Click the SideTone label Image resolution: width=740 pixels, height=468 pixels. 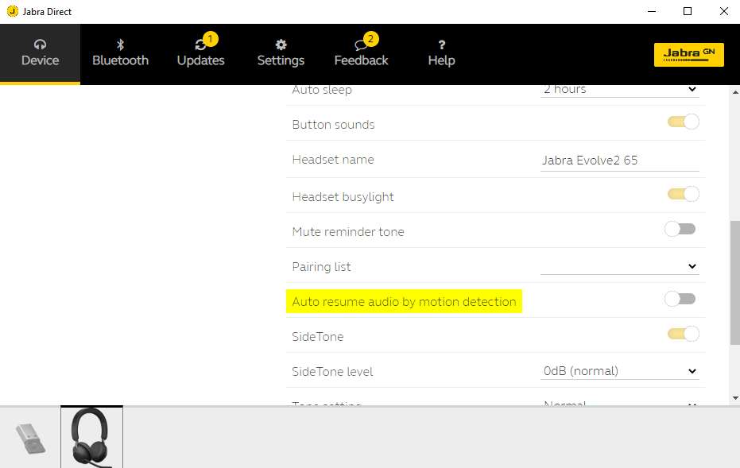pyautogui.click(x=318, y=337)
